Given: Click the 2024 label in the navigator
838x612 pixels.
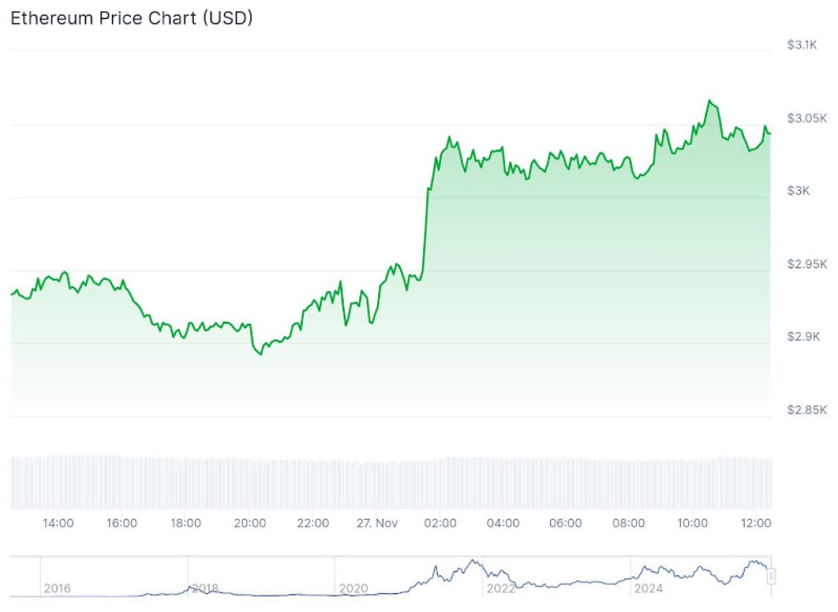Looking at the screenshot, I should (x=647, y=588).
